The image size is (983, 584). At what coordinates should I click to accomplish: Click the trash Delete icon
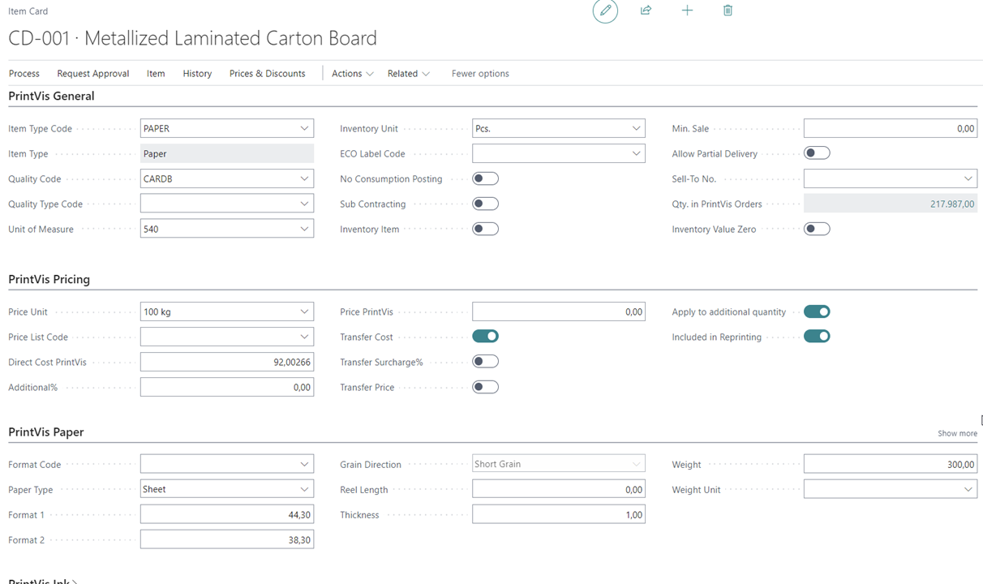(x=728, y=11)
